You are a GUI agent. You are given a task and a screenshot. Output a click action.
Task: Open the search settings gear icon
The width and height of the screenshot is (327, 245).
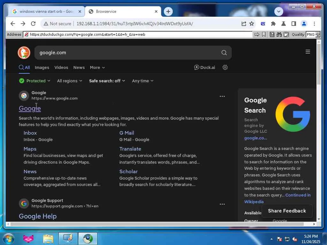225,67
